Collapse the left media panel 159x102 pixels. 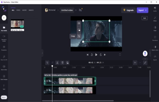pos(42,53)
